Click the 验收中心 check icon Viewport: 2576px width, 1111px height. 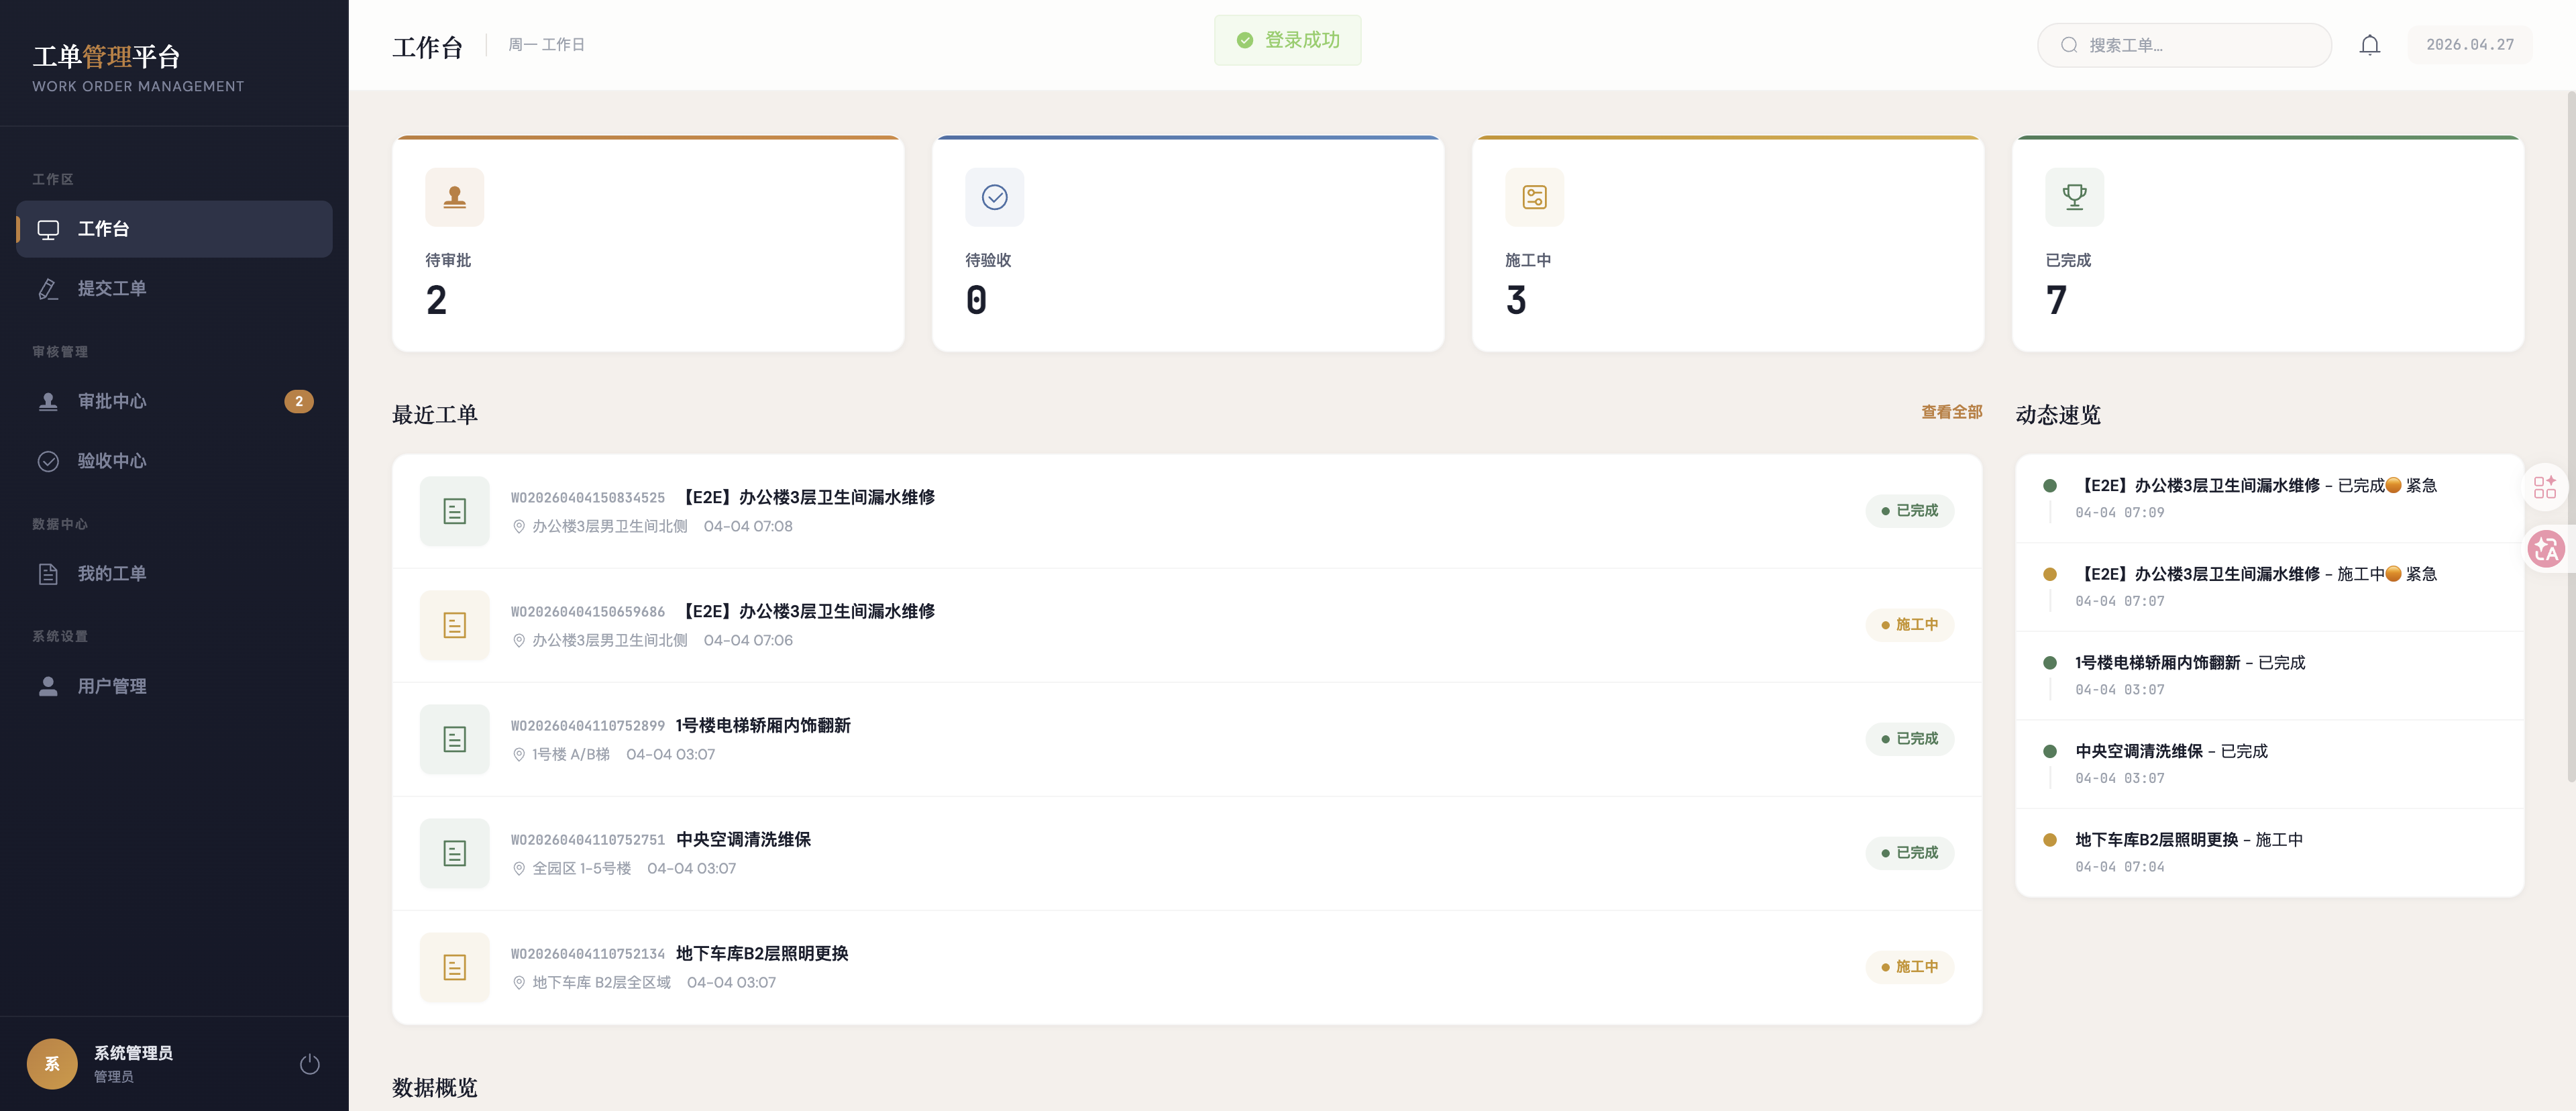coord(48,461)
